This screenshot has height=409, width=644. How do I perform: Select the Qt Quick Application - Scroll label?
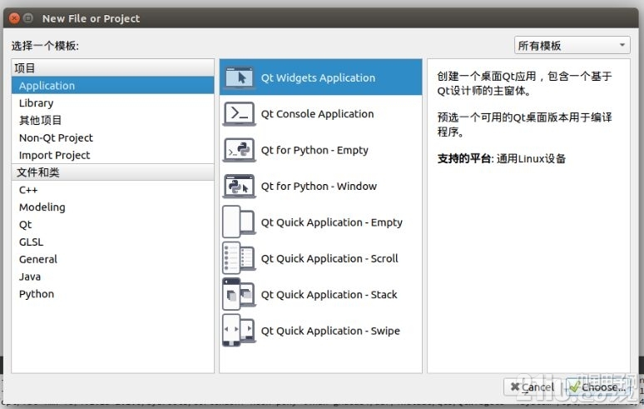click(329, 258)
